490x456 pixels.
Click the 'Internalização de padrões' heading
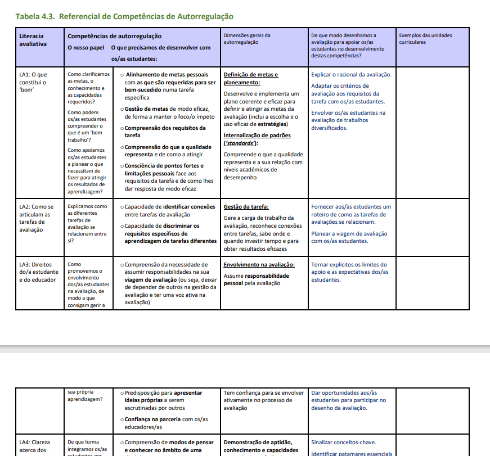click(x=257, y=139)
